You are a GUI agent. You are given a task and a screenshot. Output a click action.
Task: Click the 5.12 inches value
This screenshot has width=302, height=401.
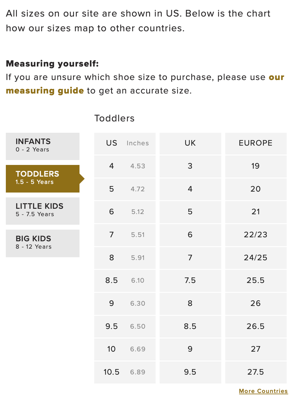[x=137, y=212]
